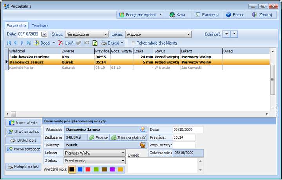Screen dimensions: 282x180
Task: Click the vertical scrollbar thumb of table
Action: [x=273, y=79]
